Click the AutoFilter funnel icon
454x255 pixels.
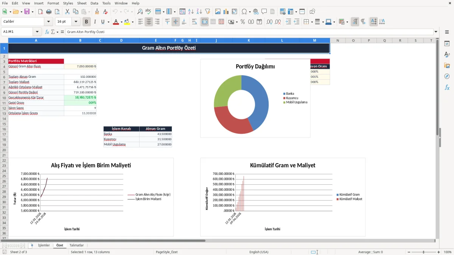pos(207,12)
